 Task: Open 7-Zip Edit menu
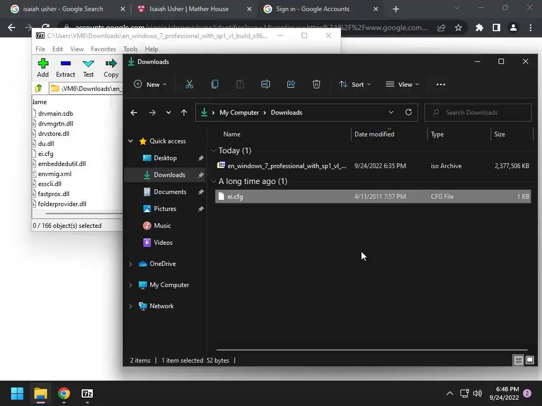(x=57, y=49)
